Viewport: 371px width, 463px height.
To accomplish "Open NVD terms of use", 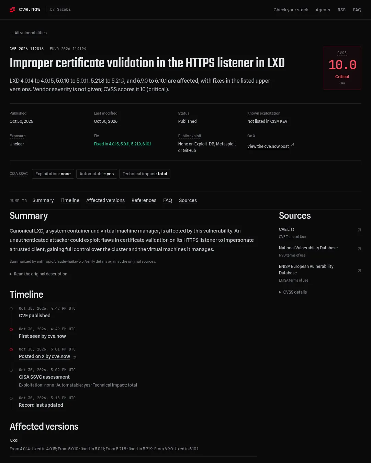I will [292, 255].
